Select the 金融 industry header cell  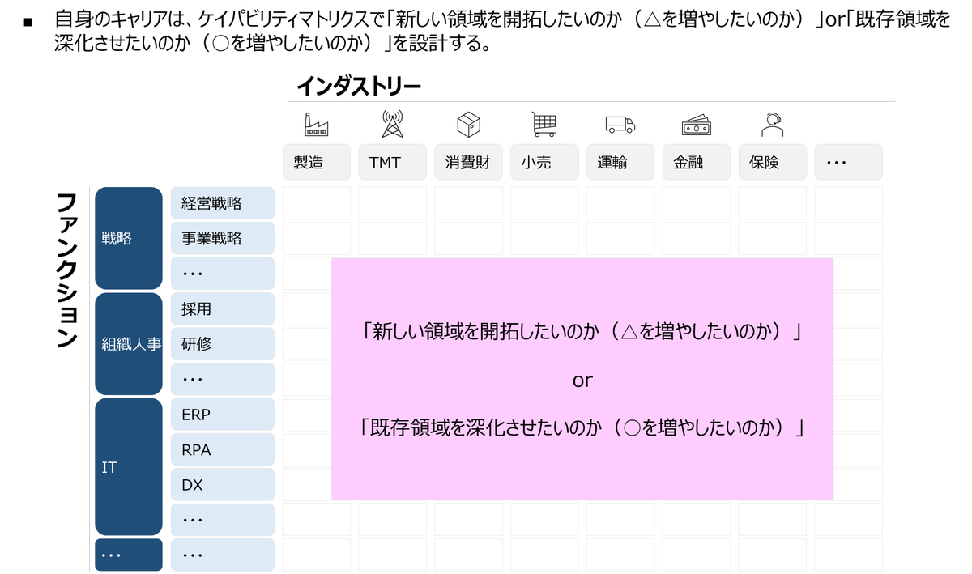click(x=697, y=162)
